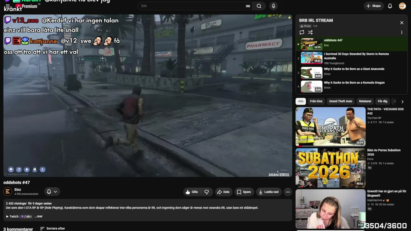411x231 pixels.
Task: Close the BRB IRL STREAM playlist panel
Action: [401, 23]
